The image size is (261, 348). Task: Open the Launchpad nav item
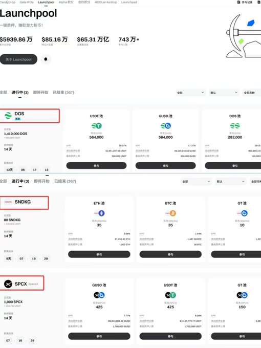129,2
